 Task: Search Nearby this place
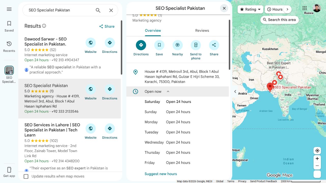click(178, 48)
